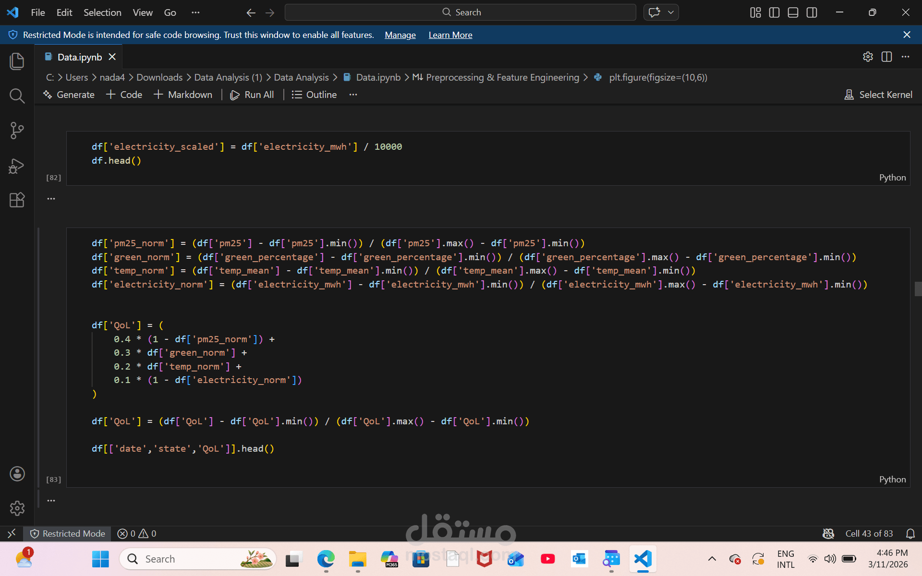Screen dimensions: 922x576
Task: Toggle the Secondary Side Bar layout
Action: pyautogui.click(x=812, y=12)
